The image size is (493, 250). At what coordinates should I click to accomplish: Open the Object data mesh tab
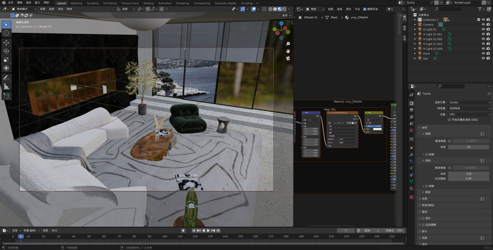tap(412, 182)
